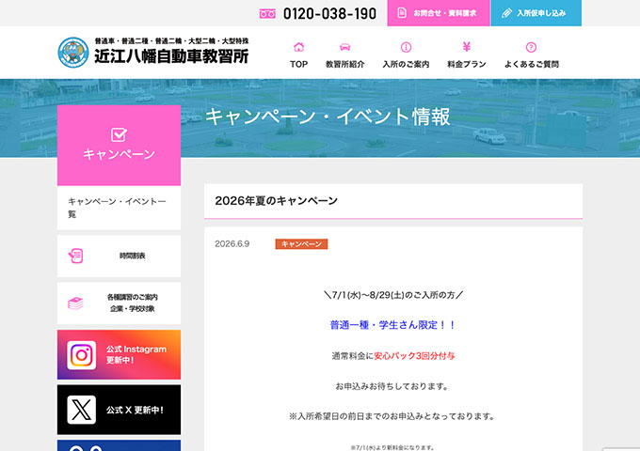Open the 公式 Instagram 更新中! banner

[119, 355]
